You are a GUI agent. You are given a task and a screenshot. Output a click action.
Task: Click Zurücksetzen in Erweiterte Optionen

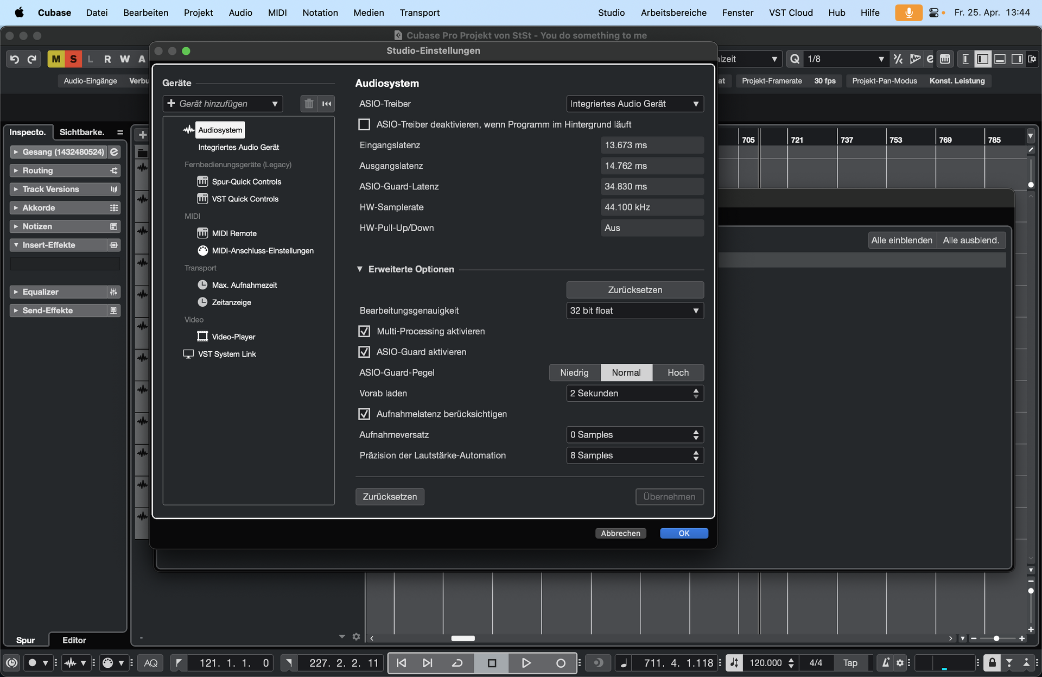635,290
